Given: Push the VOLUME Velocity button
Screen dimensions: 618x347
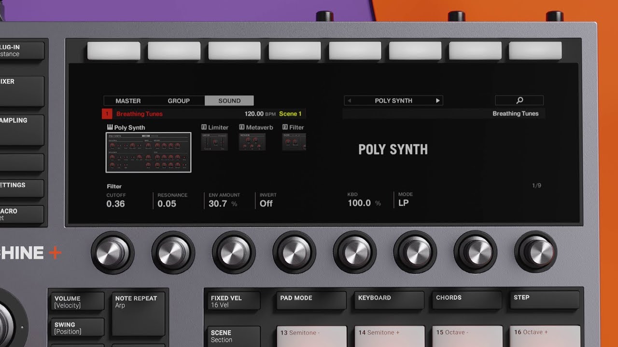Looking at the screenshot, I should click(x=77, y=302).
